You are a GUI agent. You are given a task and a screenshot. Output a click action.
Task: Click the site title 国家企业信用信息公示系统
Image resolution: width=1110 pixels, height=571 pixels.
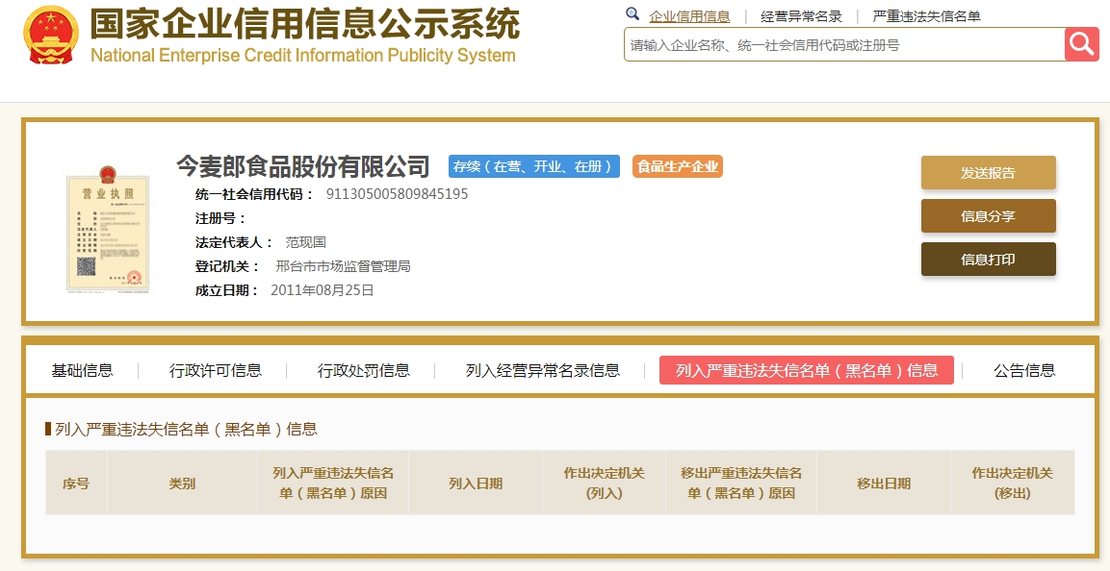pos(305,24)
